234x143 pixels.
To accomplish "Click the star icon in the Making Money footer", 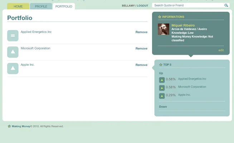I will (9, 126).
